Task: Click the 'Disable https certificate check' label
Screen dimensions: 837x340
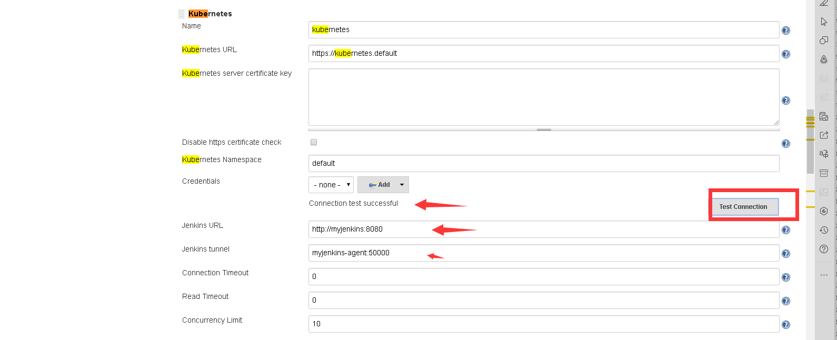Action: 232,142
